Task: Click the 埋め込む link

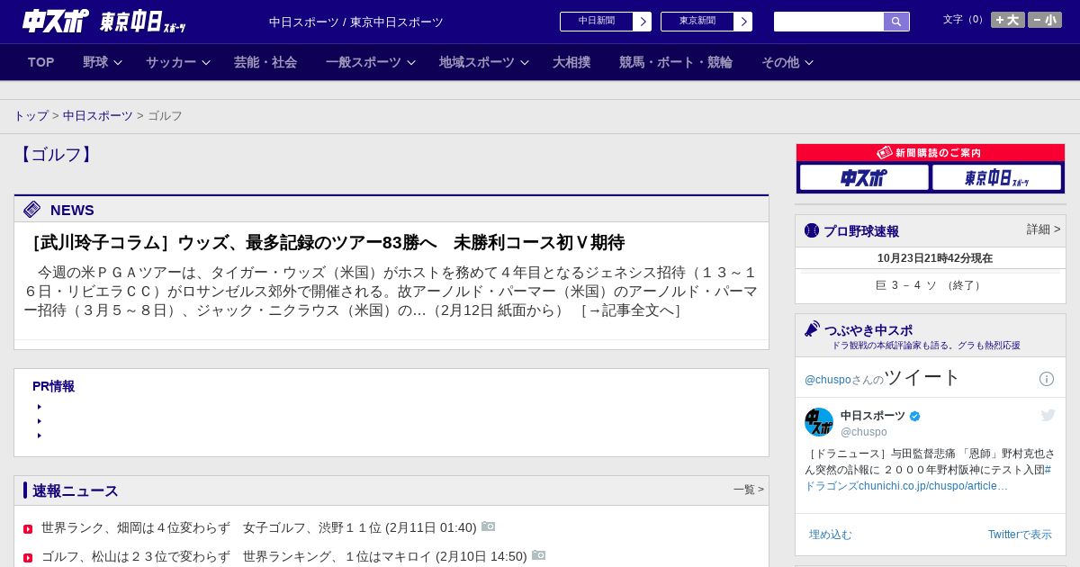Action: click(x=830, y=535)
